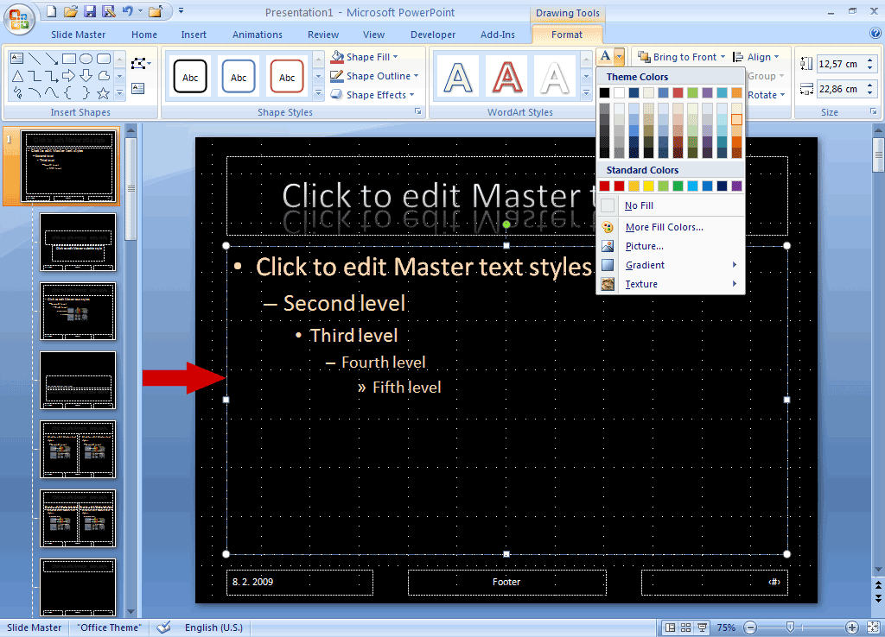This screenshot has height=637, width=885.
Task: Fit slide to current window button
Action: pos(873,628)
